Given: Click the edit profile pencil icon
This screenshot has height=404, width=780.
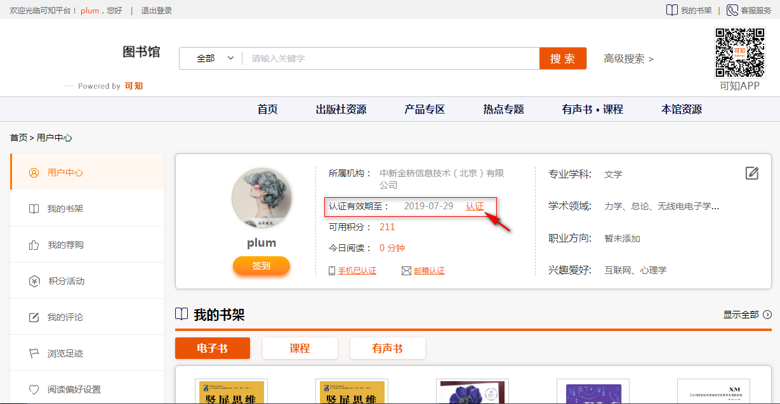Looking at the screenshot, I should [751, 173].
